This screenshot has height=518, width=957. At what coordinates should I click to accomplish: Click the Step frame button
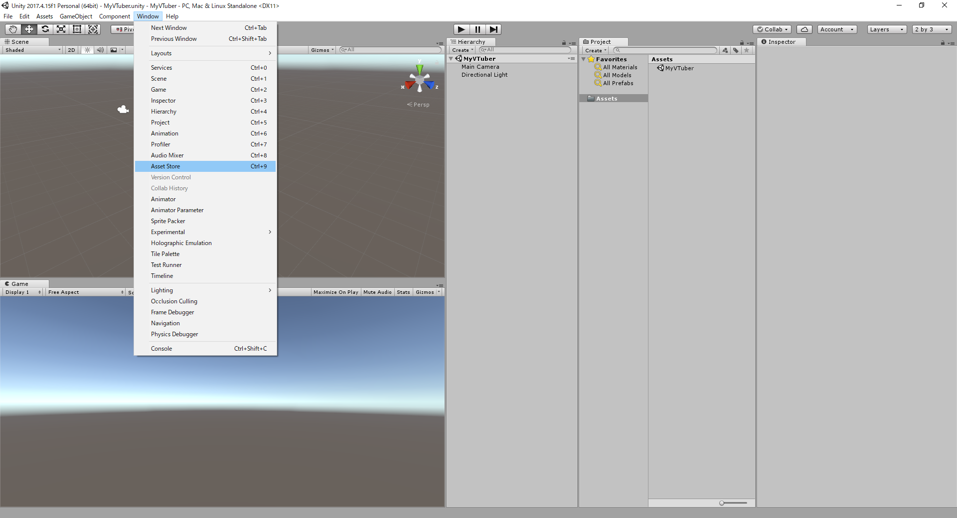494,29
